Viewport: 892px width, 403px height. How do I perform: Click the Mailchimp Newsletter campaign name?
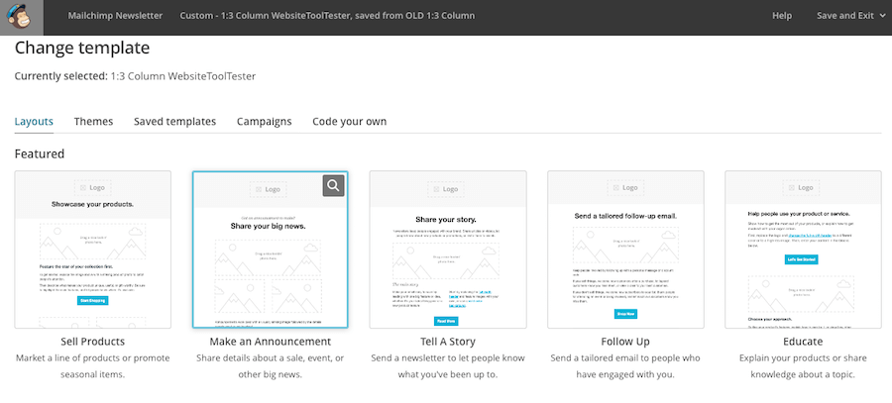[115, 16]
